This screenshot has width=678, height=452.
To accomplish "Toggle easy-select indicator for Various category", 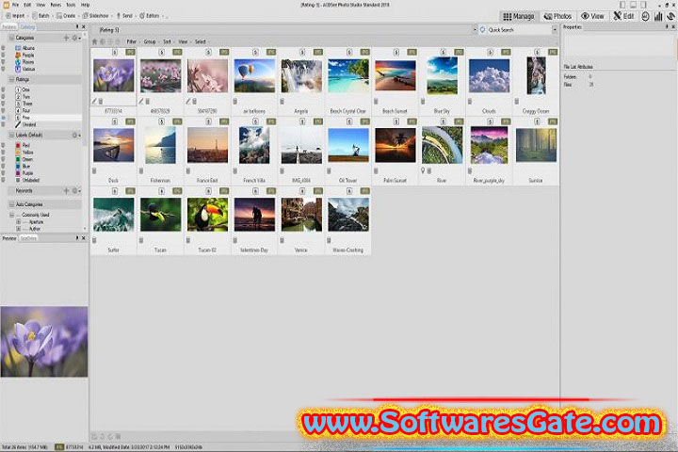I will click(x=4, y=69).
